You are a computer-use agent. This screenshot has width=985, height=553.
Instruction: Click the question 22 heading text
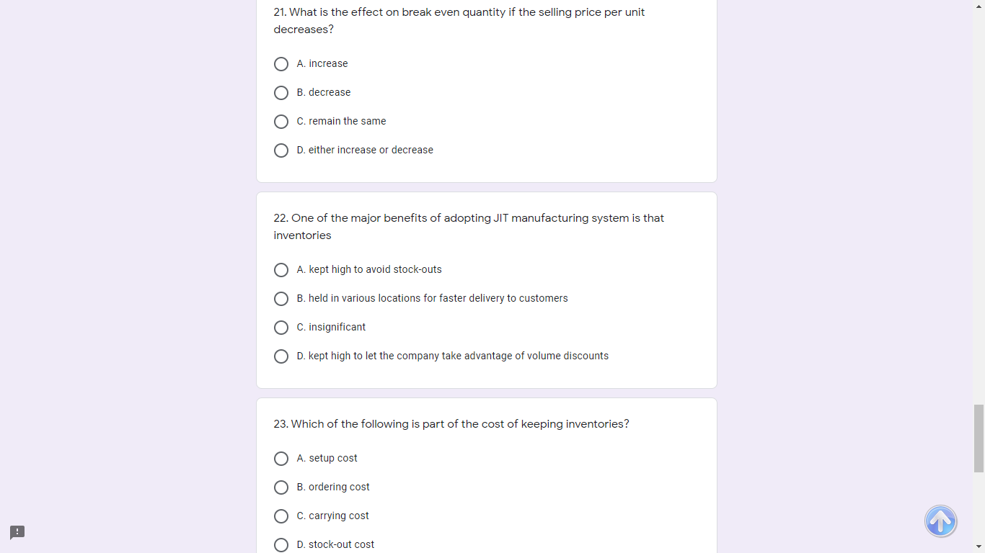(469, 226)
